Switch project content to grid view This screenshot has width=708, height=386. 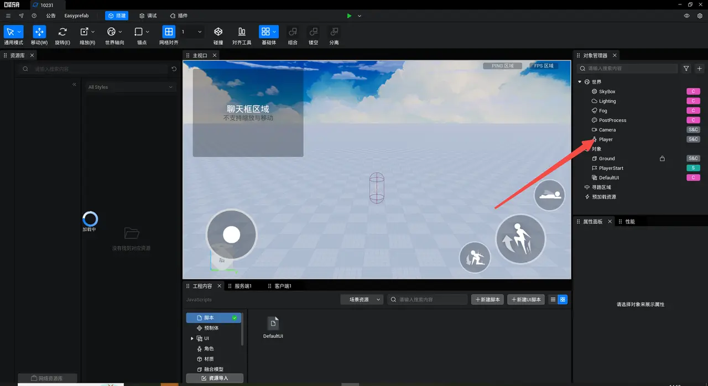coord(563,300)
